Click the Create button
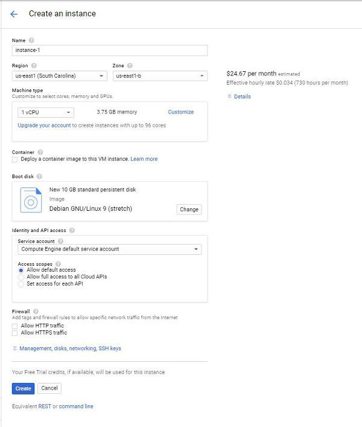 (23, 388)
